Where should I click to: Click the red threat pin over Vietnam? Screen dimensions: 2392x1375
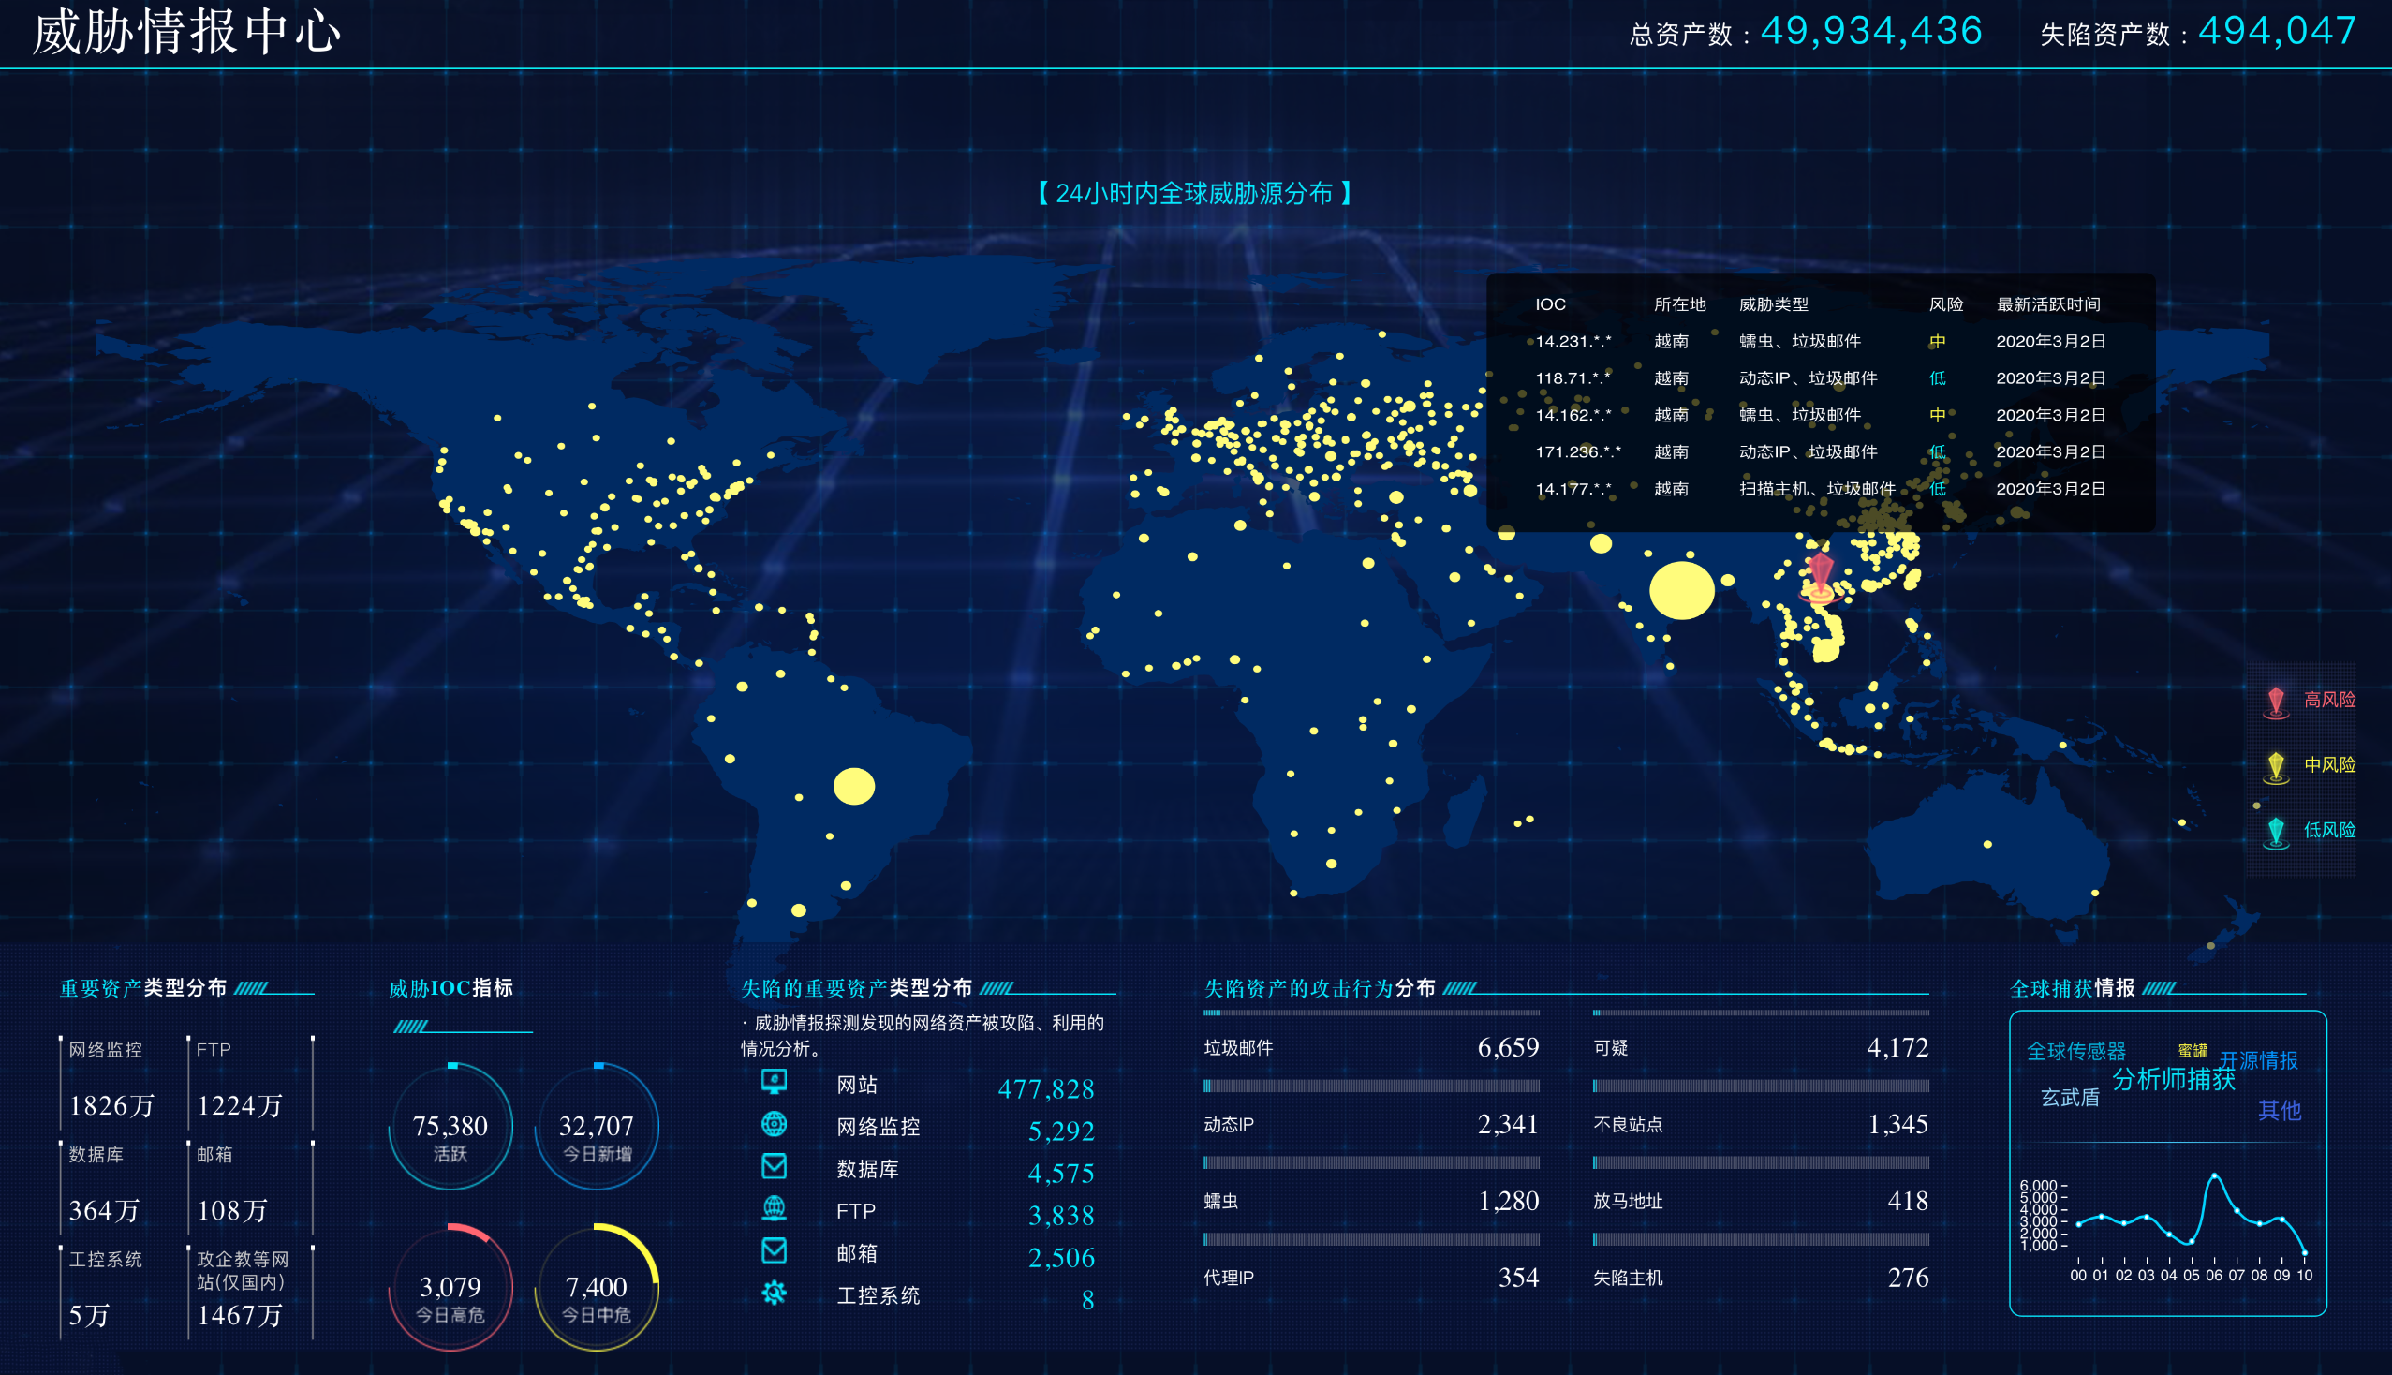click(1820, 576)
